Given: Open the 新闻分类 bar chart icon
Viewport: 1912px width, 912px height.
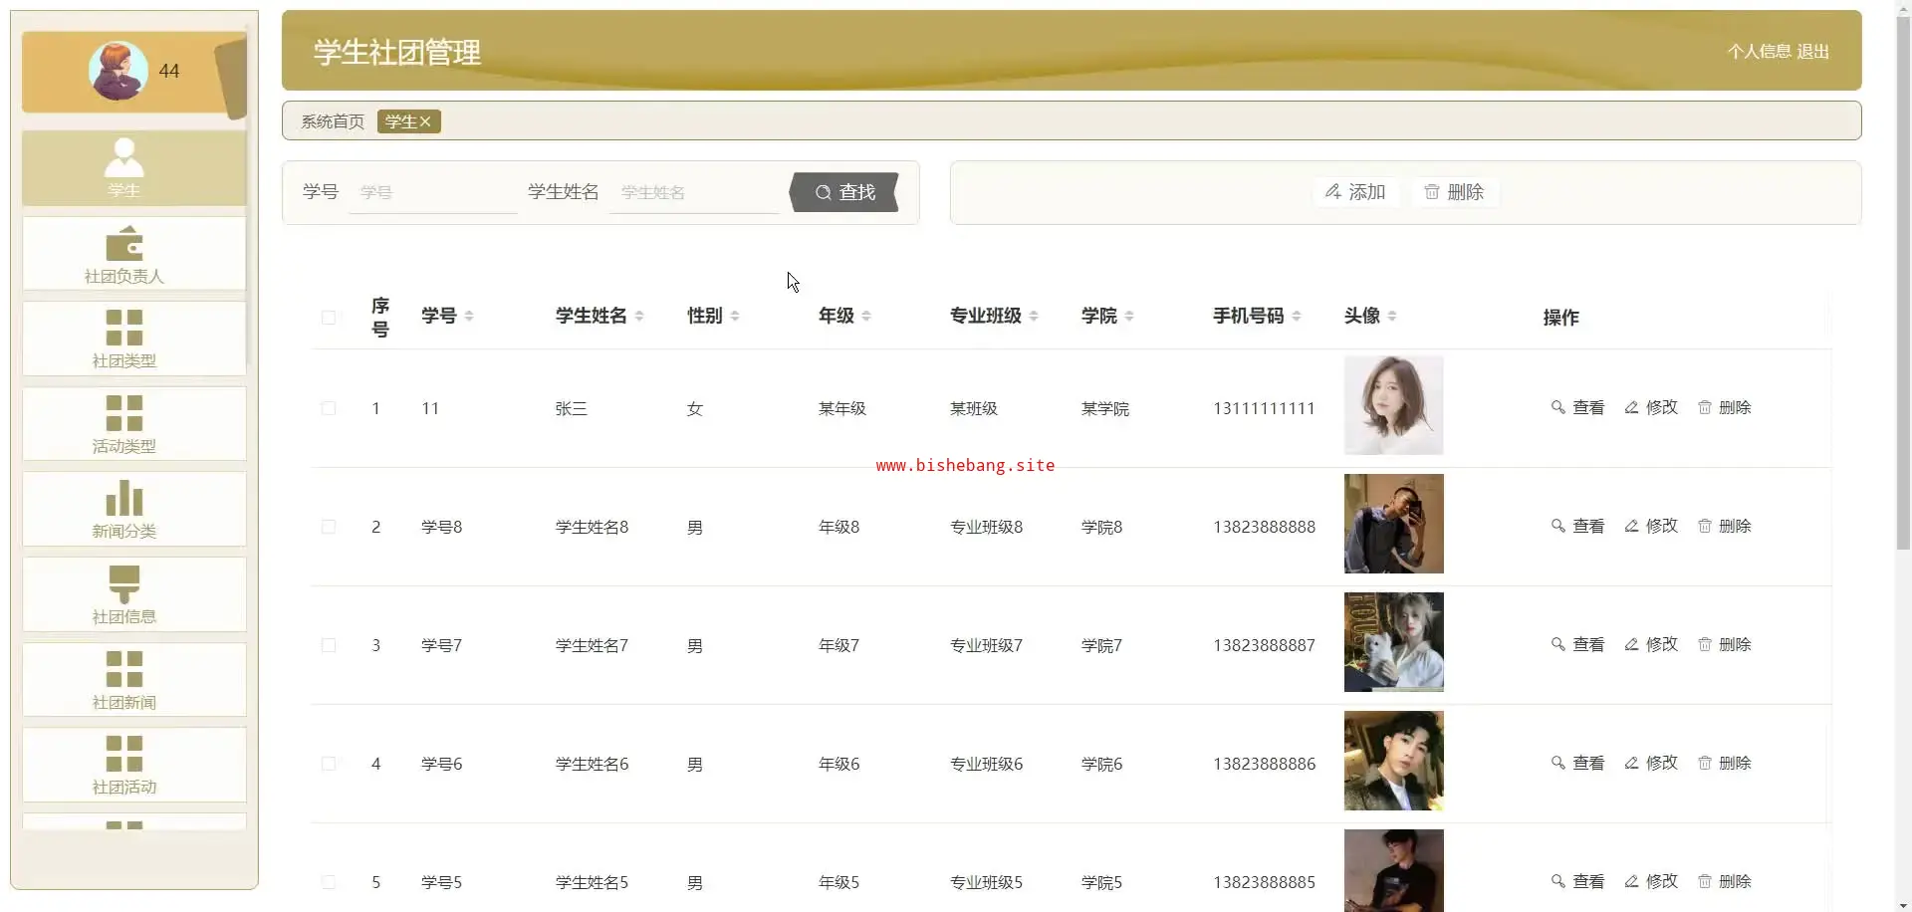Looking at the screenshot, I should point(124,498).
